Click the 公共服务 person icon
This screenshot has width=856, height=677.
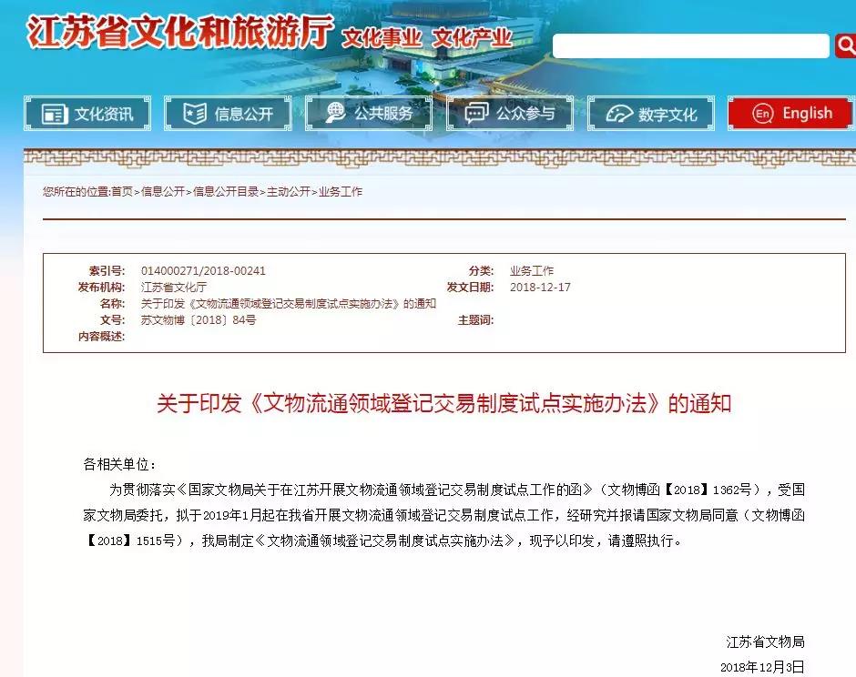[336, 113]
